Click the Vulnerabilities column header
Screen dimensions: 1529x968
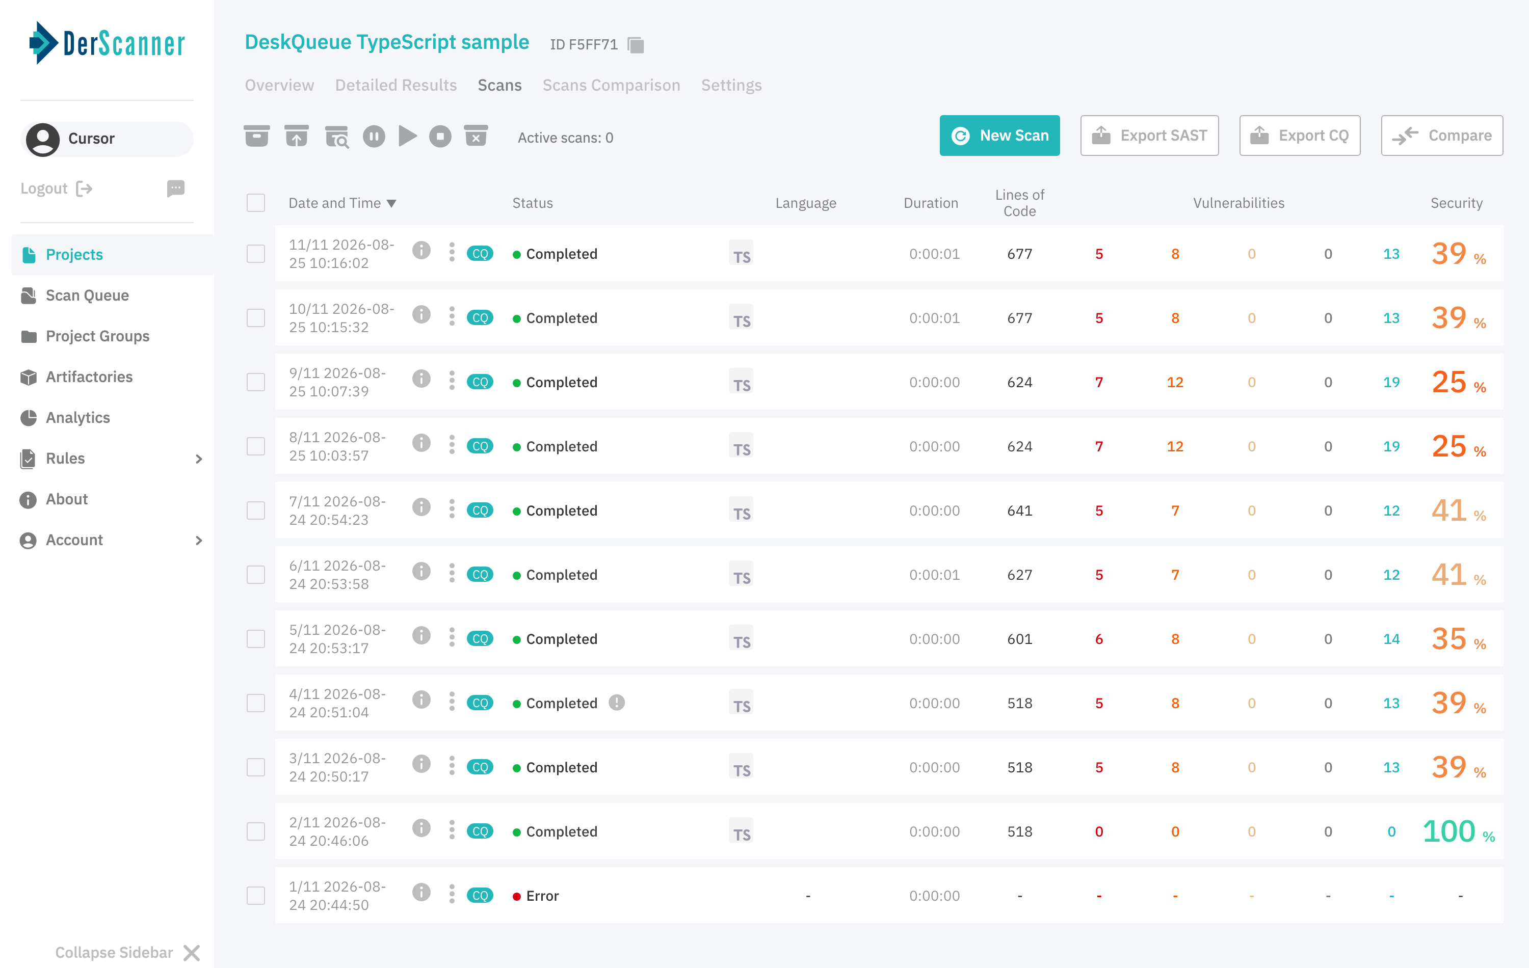click(x=1238, y=203)
